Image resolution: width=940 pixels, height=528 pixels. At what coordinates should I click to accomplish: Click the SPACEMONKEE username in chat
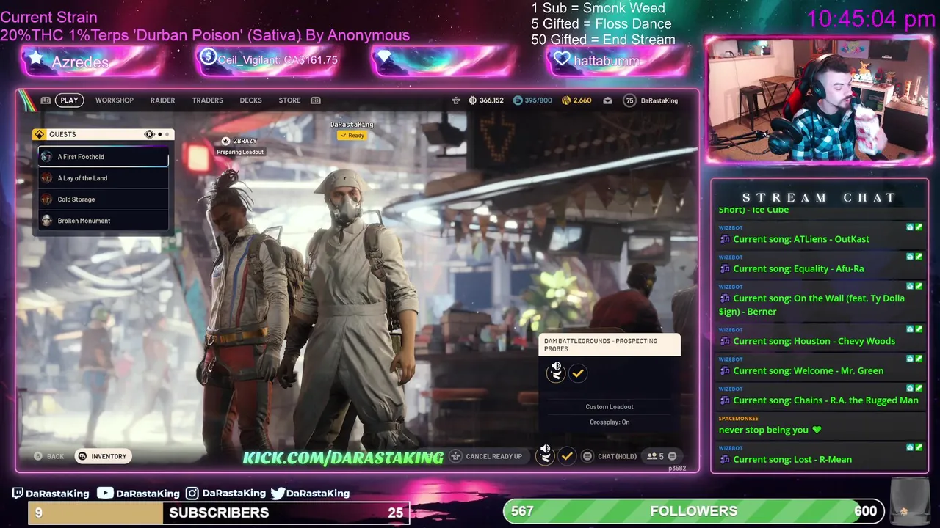tap(738, 419)
